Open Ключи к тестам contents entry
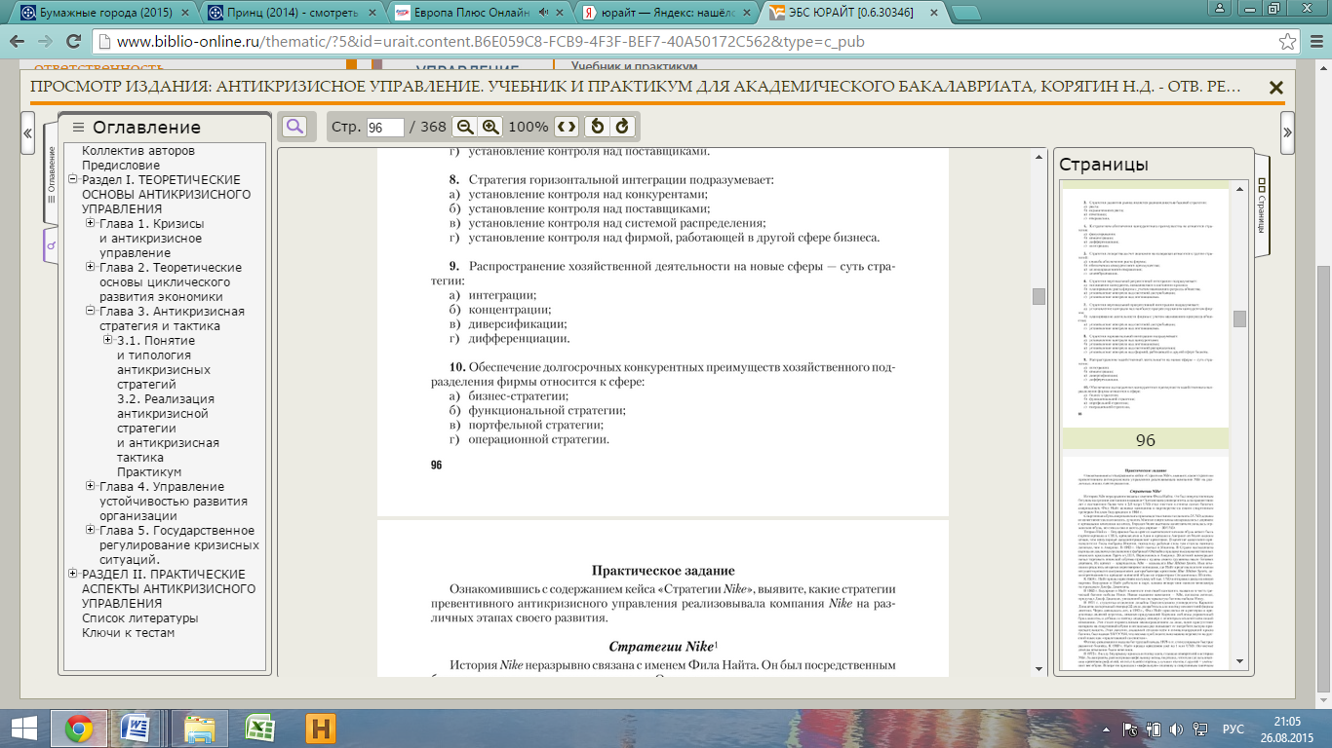The image size is (1332, 748). (x=128, y=633)
